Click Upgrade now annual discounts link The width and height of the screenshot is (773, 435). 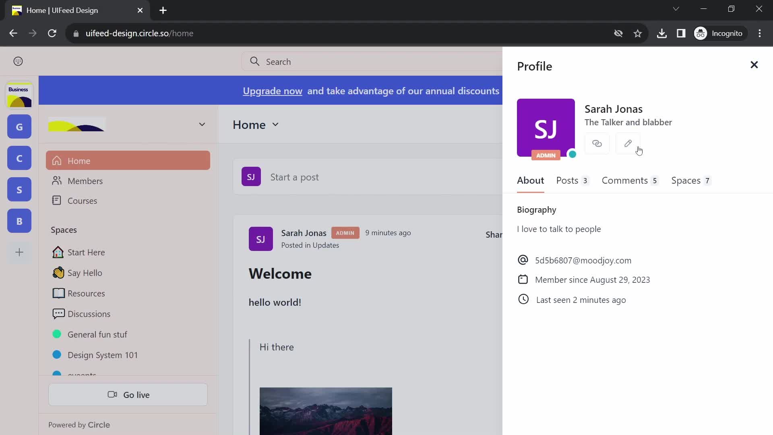(272, 91)
